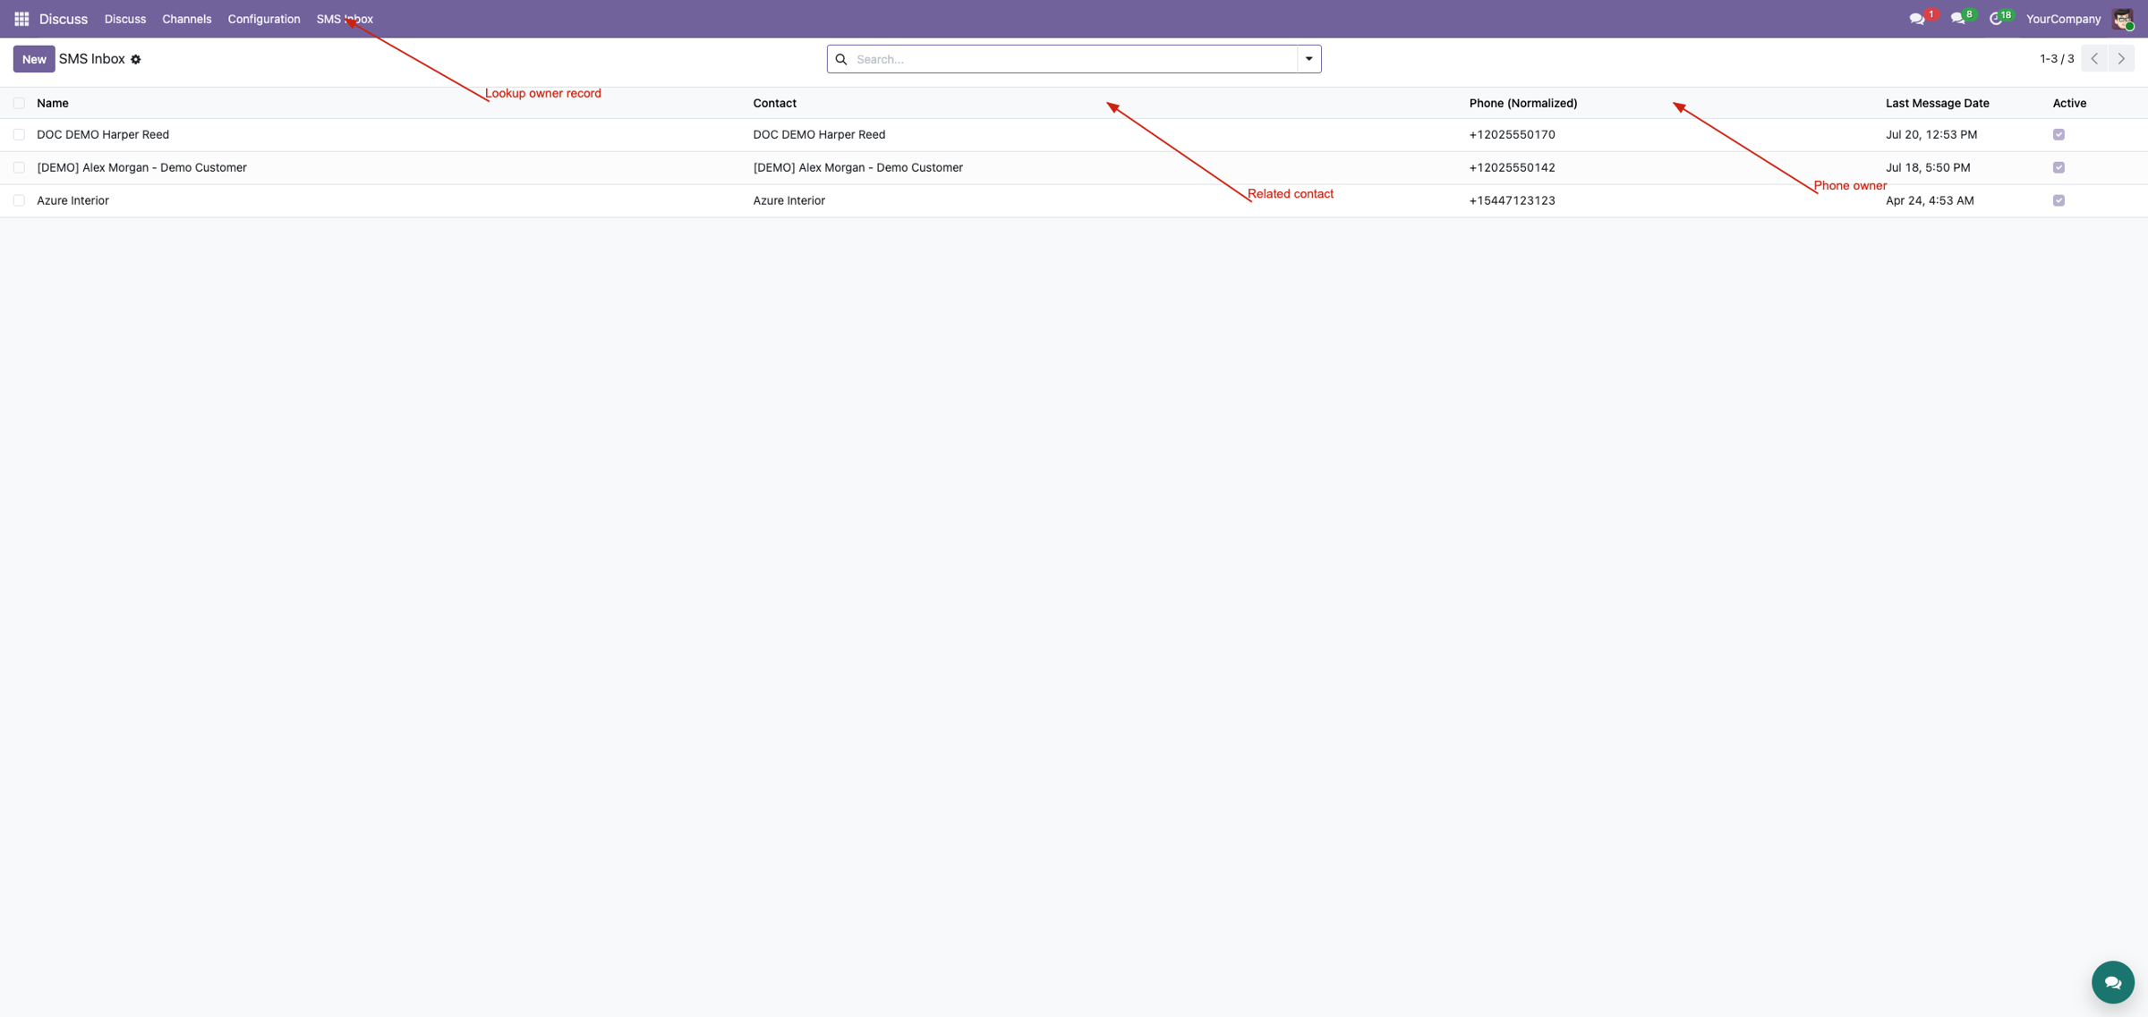Select the Azure Interior row checkbox
The width and height of the screenshot is (2148, 1017).
[19, 201]
